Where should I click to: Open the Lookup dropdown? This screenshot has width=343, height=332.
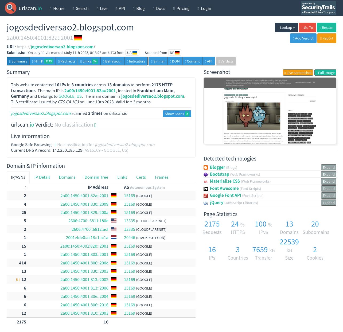286,28
